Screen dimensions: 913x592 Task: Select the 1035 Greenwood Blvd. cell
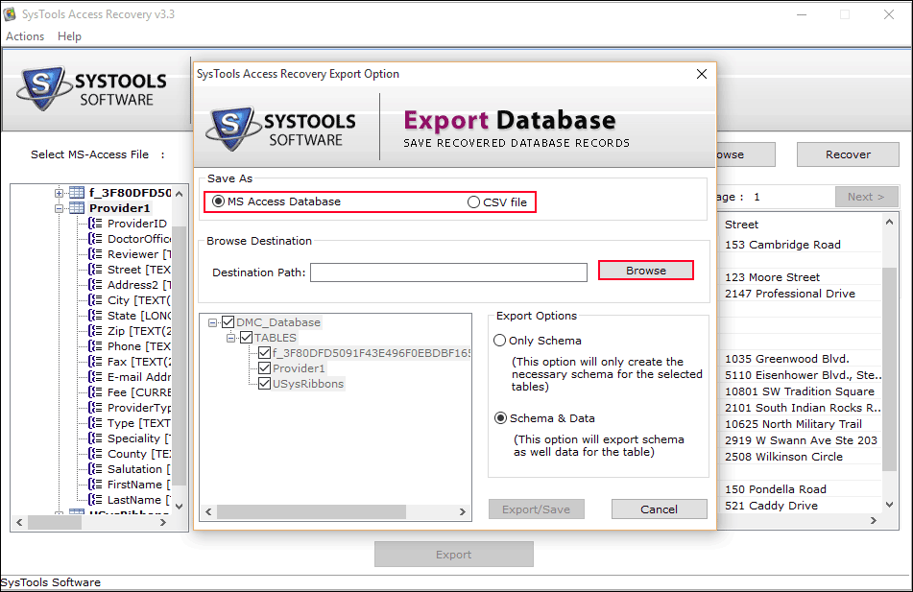(x=786, y=359)
